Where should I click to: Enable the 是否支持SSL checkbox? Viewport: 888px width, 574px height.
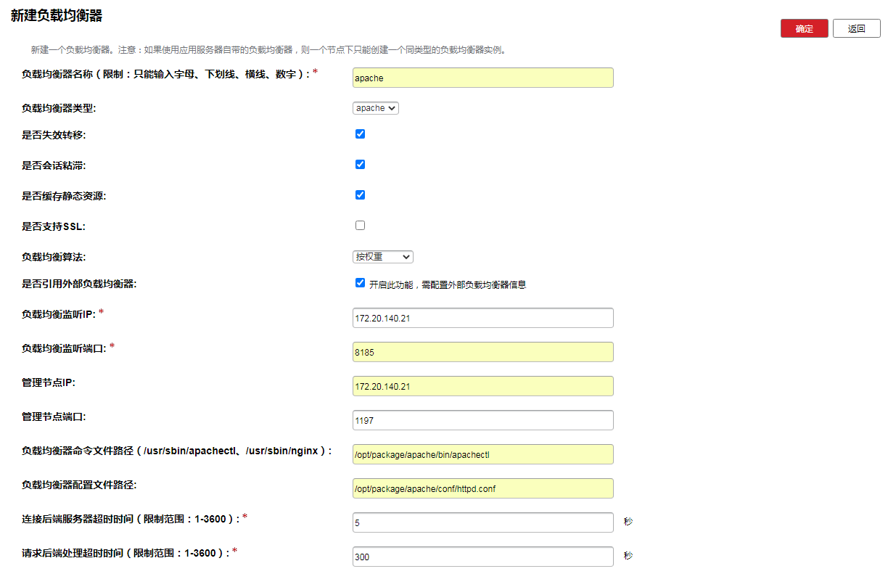click(x=360, y=226)
